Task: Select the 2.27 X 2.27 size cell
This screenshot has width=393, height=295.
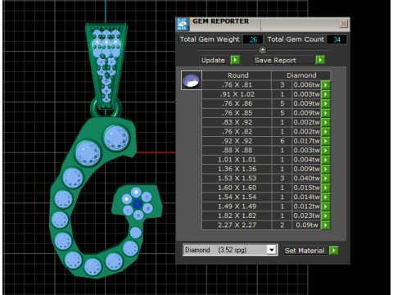Action: click(x=237, y=225)
